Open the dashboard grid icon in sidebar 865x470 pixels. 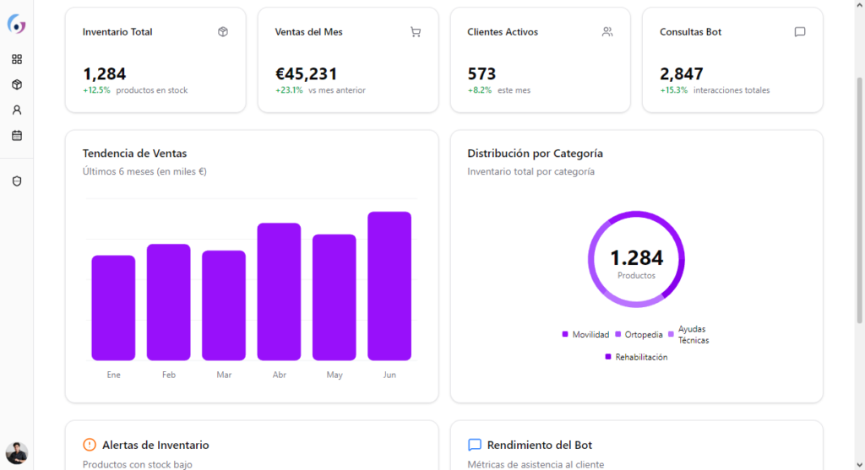click(x=17, y=59)
